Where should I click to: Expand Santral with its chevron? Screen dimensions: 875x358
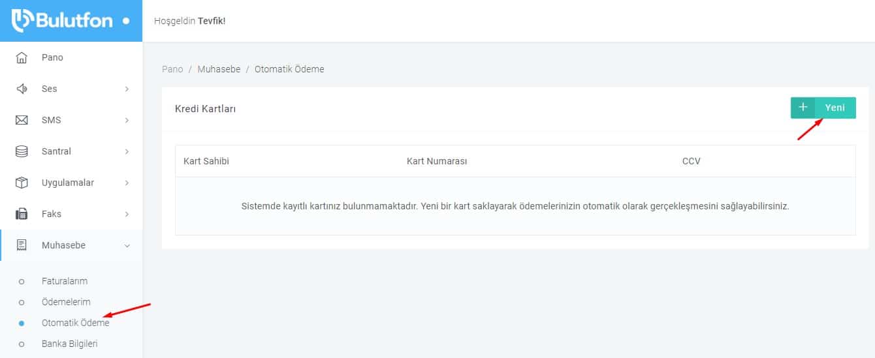127,151
